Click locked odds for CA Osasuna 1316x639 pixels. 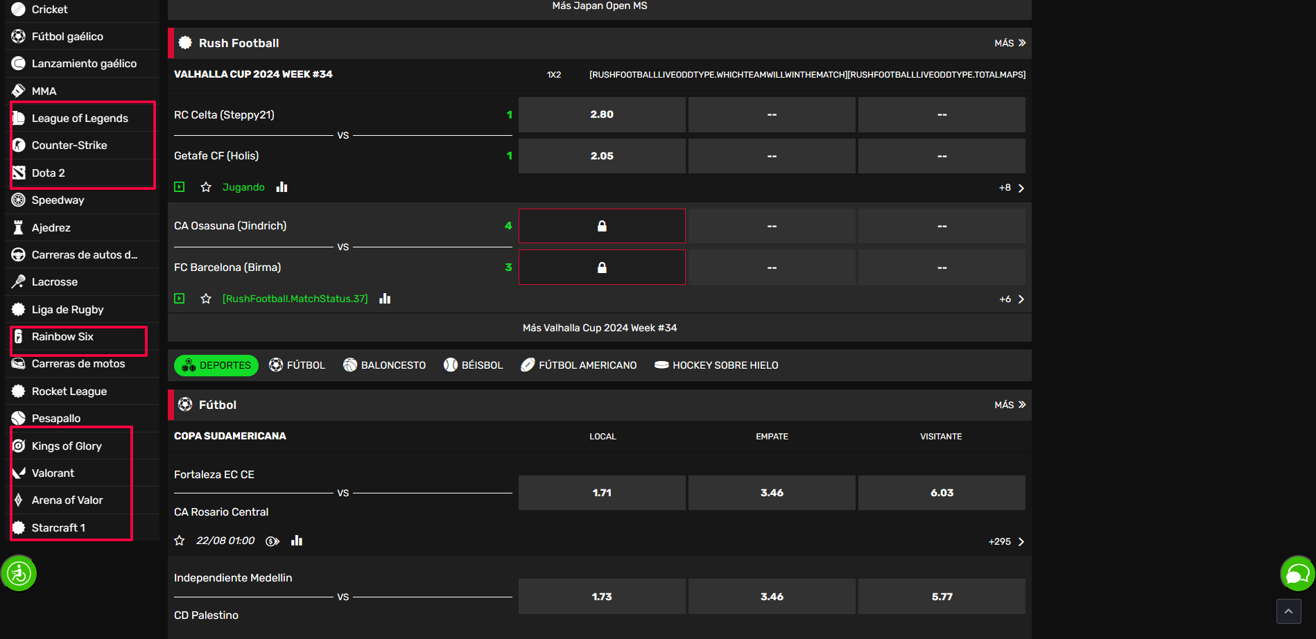coord(602,226)
